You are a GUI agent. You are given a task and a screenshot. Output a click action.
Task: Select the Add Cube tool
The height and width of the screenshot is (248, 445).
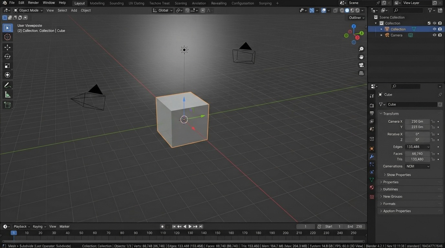pyautogui.click(x=7, y=105)
